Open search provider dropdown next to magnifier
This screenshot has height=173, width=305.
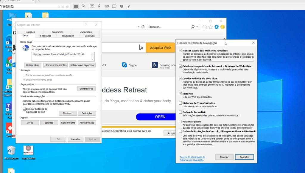[x=197, y=27]
